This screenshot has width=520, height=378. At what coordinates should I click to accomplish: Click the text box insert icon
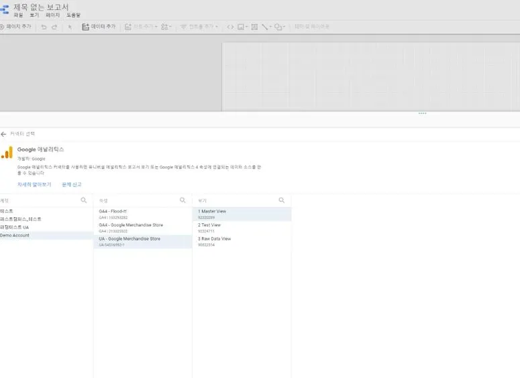tap(254, 27)
